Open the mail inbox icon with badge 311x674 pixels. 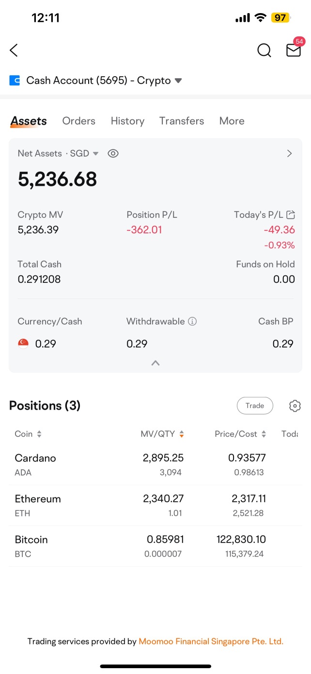pyautogui.click(x=294, y=49)
